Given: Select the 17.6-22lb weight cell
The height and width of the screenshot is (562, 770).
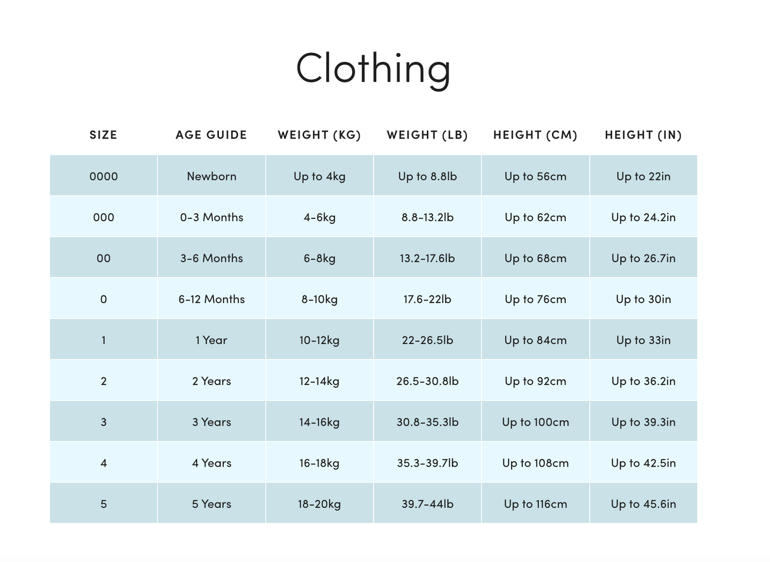Looking at the screenshot, I should 427,299.
